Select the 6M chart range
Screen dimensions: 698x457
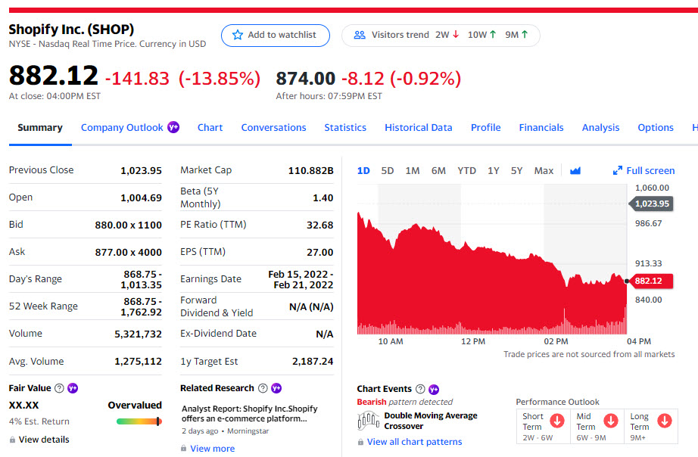pyautogui.click(x=438, y=170)
